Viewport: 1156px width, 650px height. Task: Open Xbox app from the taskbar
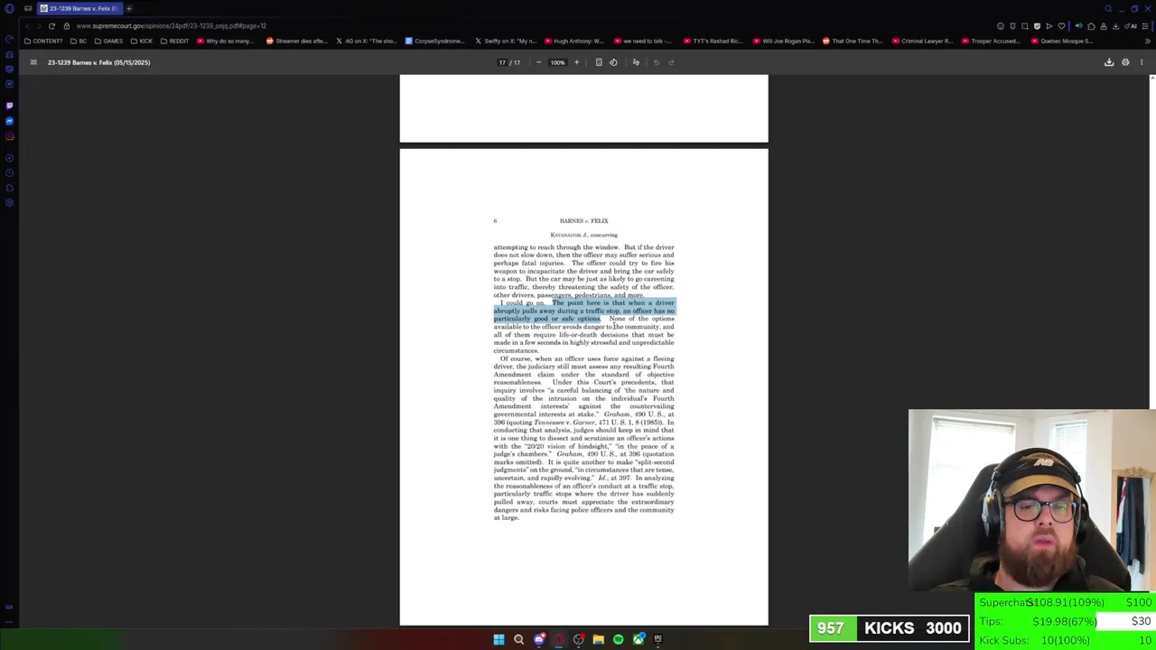638,639
